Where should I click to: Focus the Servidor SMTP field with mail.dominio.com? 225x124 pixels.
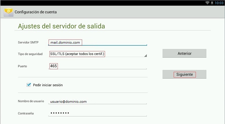coord(97,42)
